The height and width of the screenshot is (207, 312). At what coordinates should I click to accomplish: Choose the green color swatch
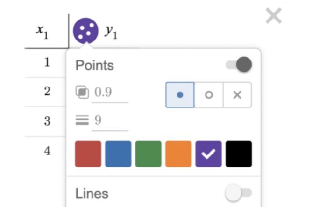148,154
